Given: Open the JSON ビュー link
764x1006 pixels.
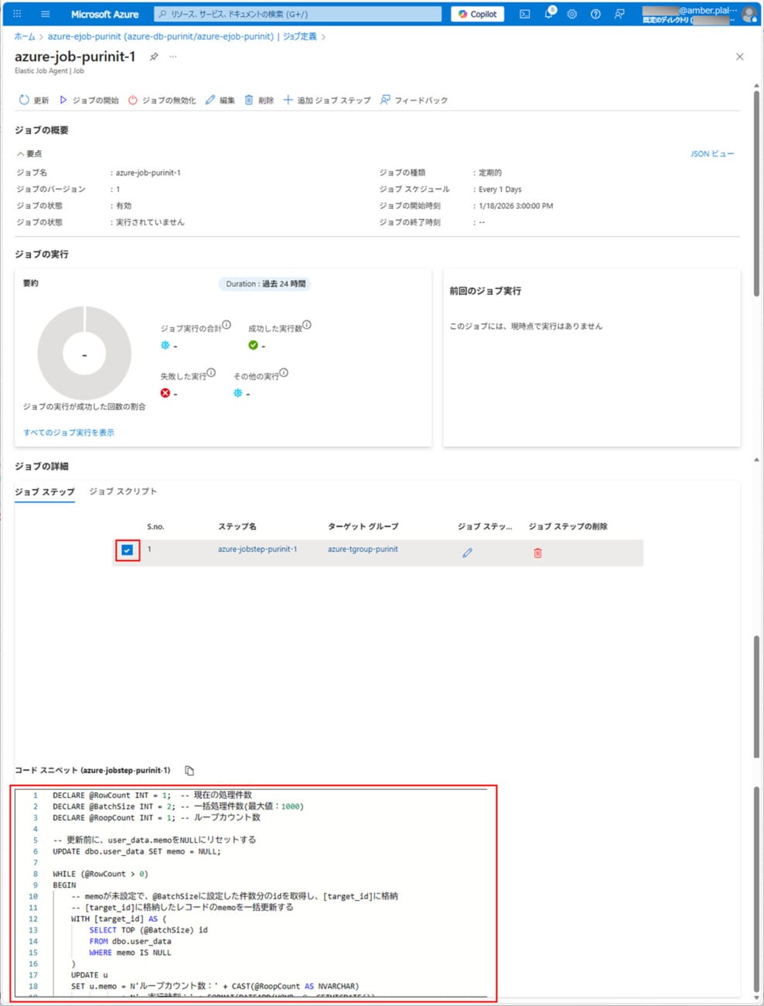Looking at the screenshot, I should point(711,154).
